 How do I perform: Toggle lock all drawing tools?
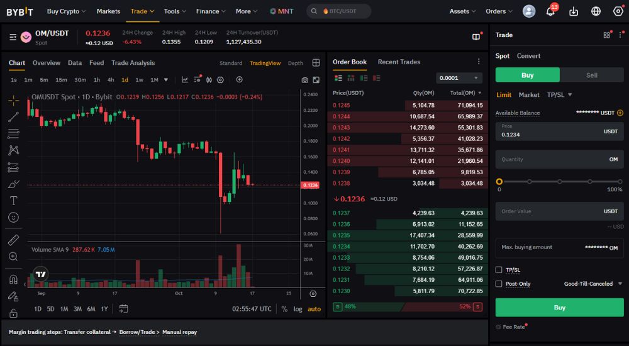(x=13, y=313)
